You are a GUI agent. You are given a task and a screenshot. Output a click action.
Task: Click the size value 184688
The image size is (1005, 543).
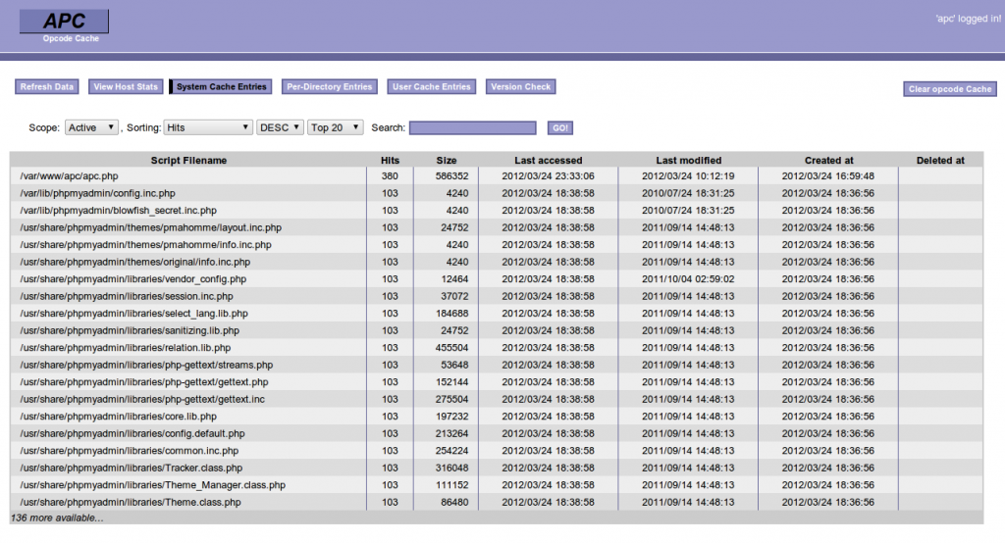(x=451, y=314)
